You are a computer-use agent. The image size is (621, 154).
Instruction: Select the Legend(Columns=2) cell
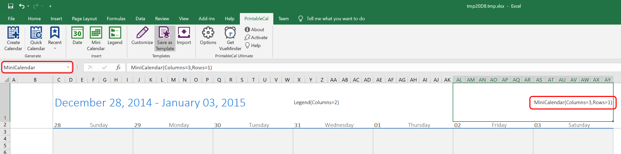316,103
